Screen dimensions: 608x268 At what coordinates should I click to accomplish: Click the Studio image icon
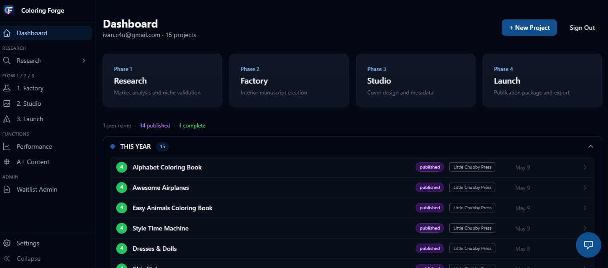7,103
